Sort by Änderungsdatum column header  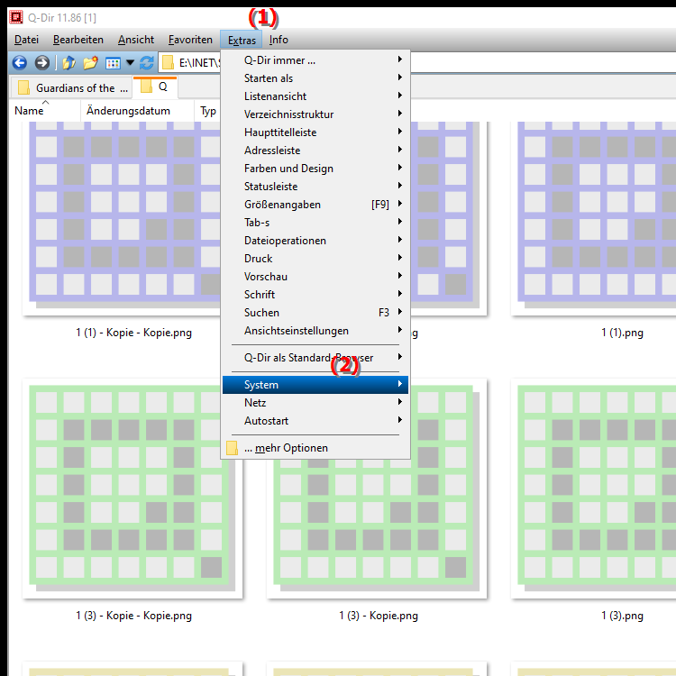137,111
